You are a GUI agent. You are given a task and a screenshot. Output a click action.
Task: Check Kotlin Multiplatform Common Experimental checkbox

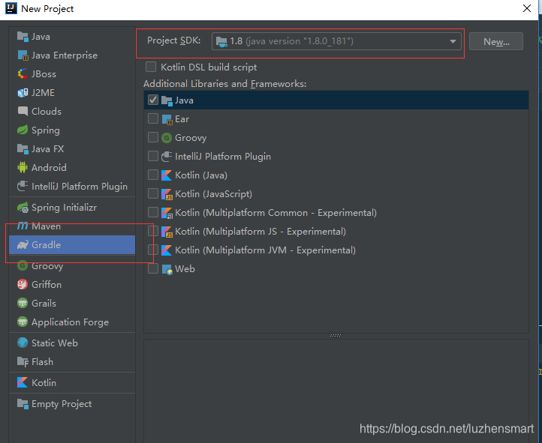[x=153, y=212]
